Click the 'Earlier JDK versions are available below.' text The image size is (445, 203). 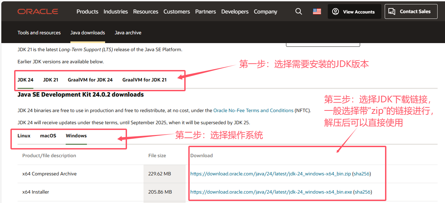click(61, 62)
